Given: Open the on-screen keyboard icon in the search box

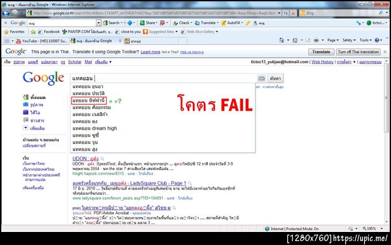Looking at the screenshot, I should click(x=261, y=78).
